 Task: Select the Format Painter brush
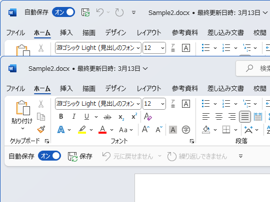(41, 130)
